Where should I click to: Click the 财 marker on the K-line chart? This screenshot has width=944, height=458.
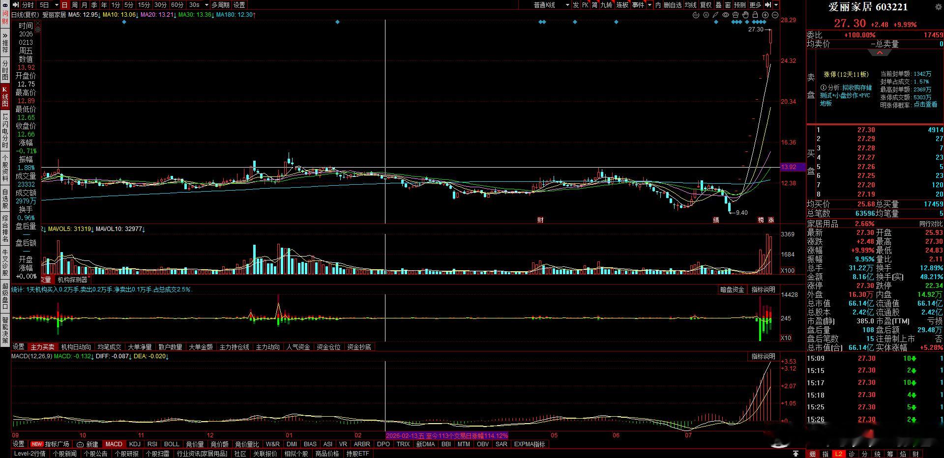pyautogui.click(x=540, y=220)
